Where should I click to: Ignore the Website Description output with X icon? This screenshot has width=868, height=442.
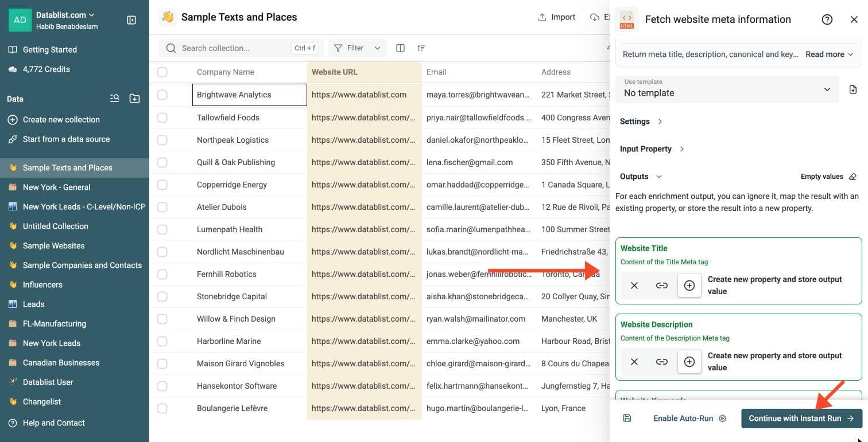(634, 362)
